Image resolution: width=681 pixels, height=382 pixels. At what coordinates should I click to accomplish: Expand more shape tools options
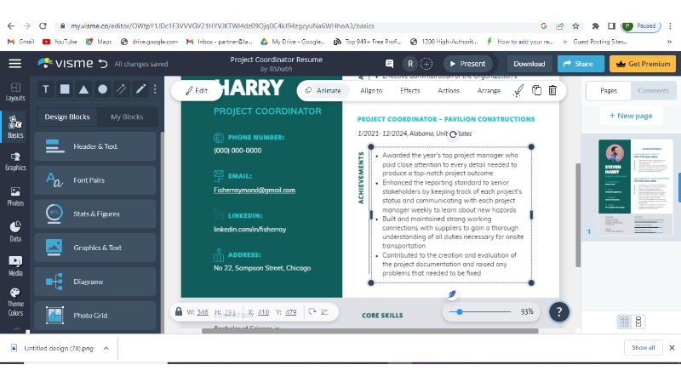(x=154, y=88)
